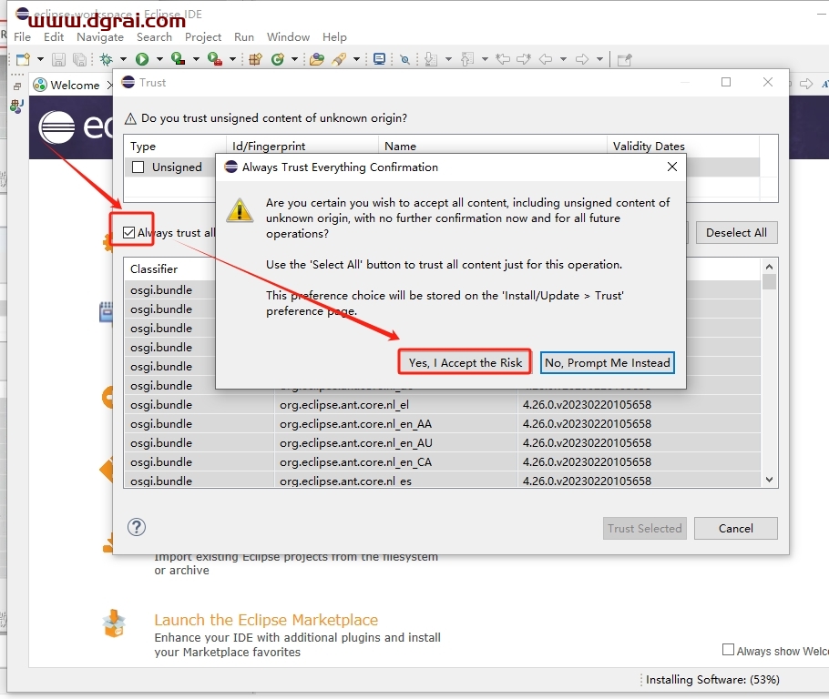This screenshot has width=829, height=699.
Task: Untick the Always trust all checkbox
Action: (128, 232)
